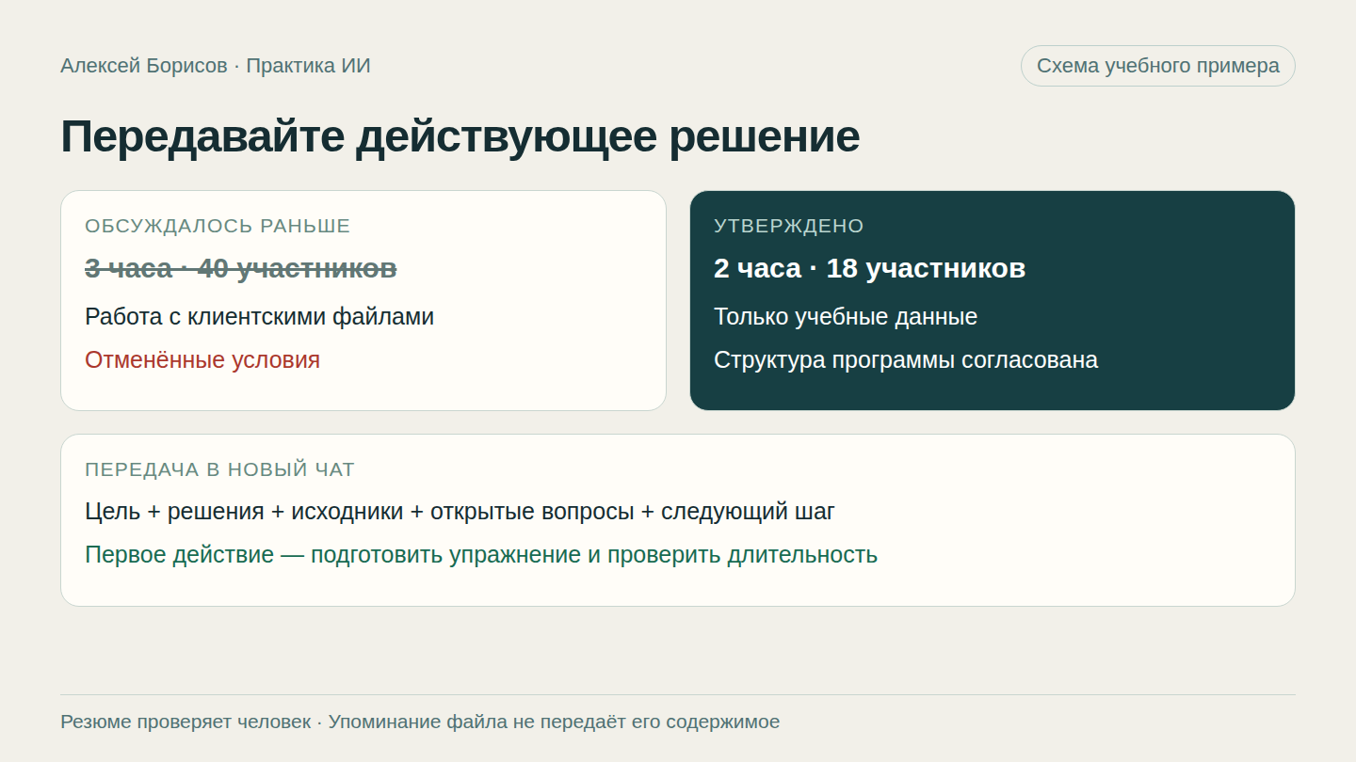Click the bold '2 часа · 18 участников'
The height and width of the screenshot is (762, 1356).
click(869, 269)
